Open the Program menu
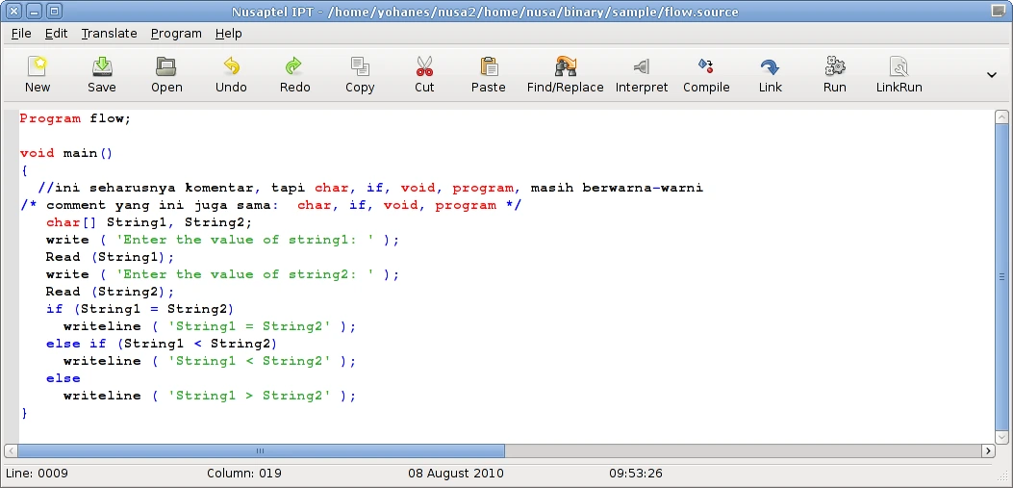This screenshot has height=488, width=1013. 176,33
